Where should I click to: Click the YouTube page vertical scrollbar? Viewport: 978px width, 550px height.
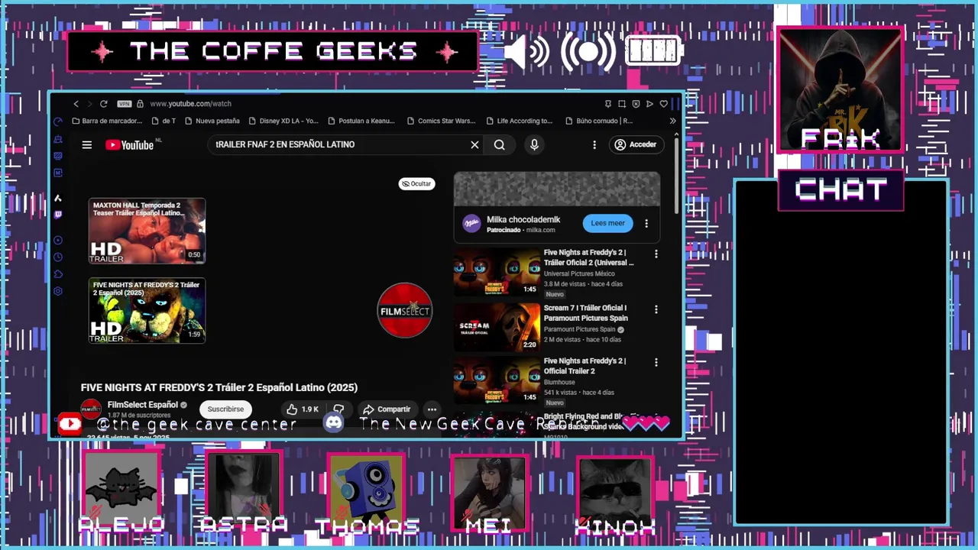point(677,174)
